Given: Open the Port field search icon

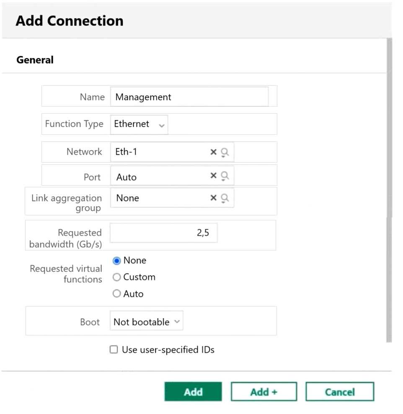Looking at the screenshot, I should click(225, 176).
